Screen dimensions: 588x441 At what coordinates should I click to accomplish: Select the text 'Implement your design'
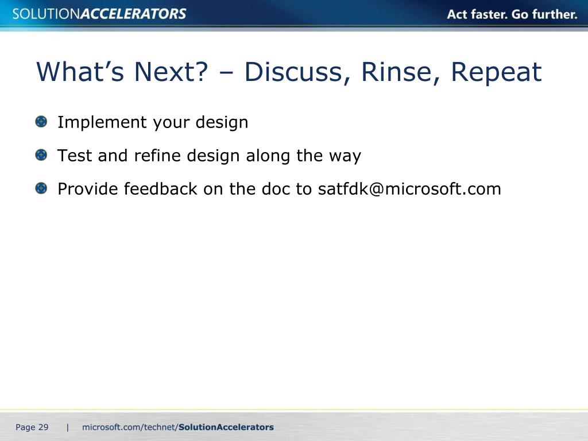tap(153, 123)
